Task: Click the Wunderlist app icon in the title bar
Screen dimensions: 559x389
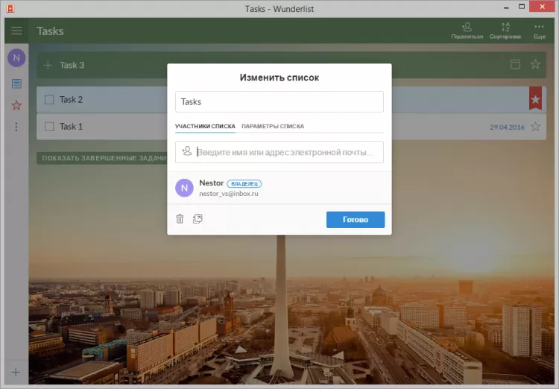Action: click(x=10, y=8)
